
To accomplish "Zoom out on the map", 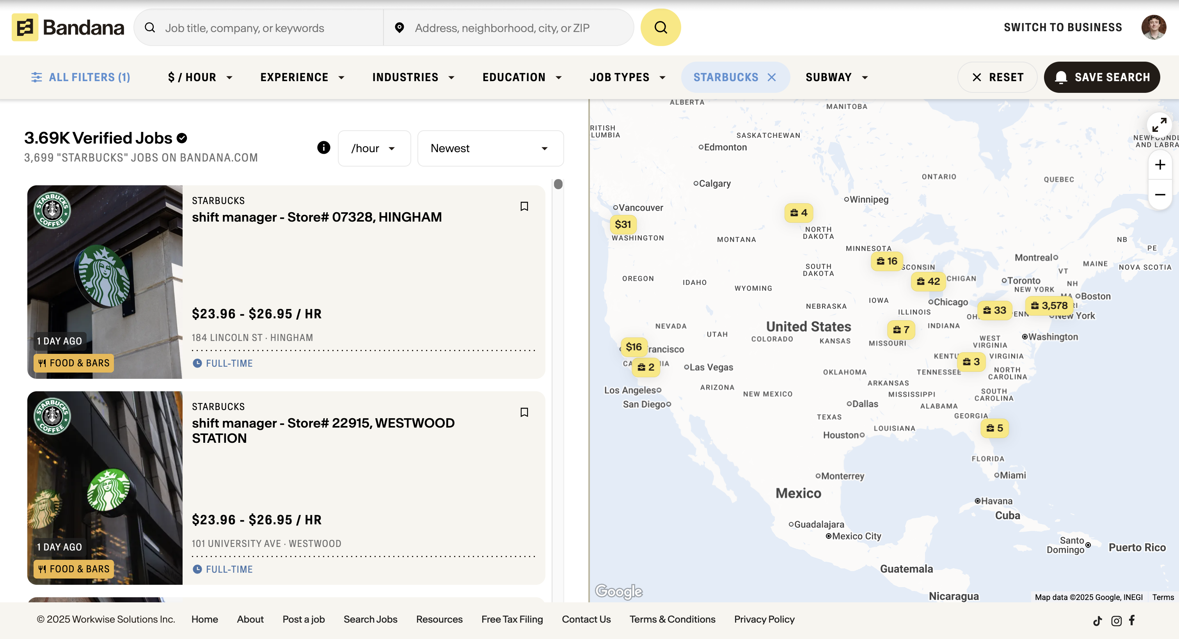I will (x=1160, y=195).
